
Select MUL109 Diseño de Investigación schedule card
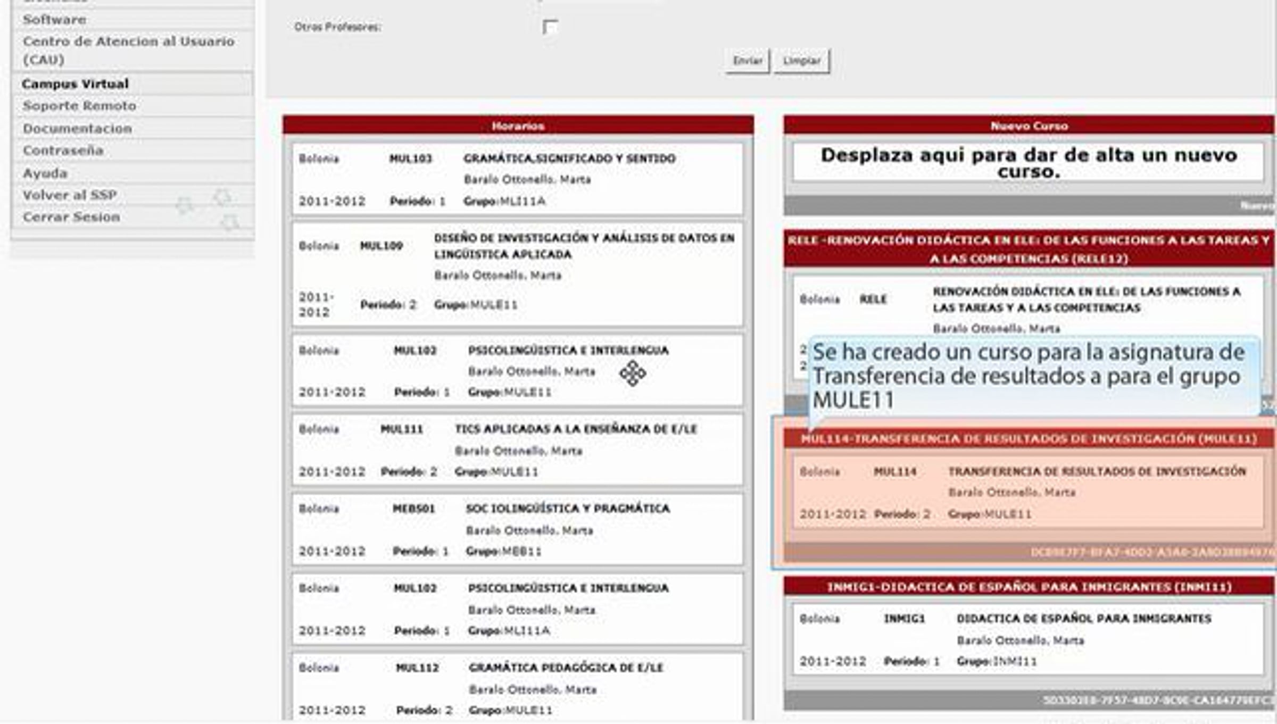[517, 274]
